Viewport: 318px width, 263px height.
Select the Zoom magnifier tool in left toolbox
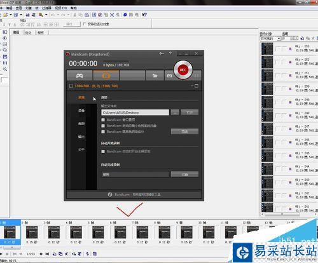point(5,69)
